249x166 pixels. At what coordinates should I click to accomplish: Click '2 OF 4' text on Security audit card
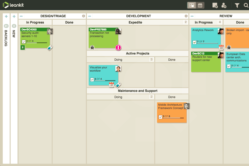(x=30, y=41)
